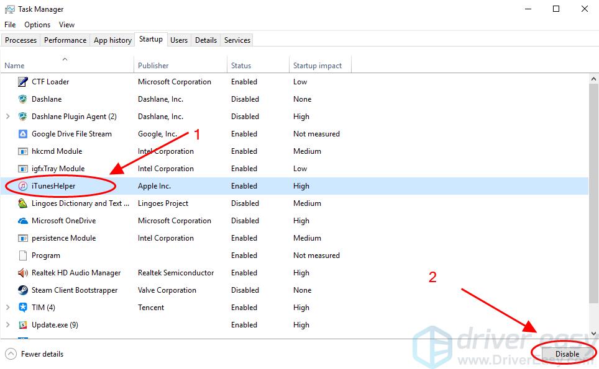
Task: Click the Dashlane shield icon
Action: pyautogui.click(x=23, y=99)
